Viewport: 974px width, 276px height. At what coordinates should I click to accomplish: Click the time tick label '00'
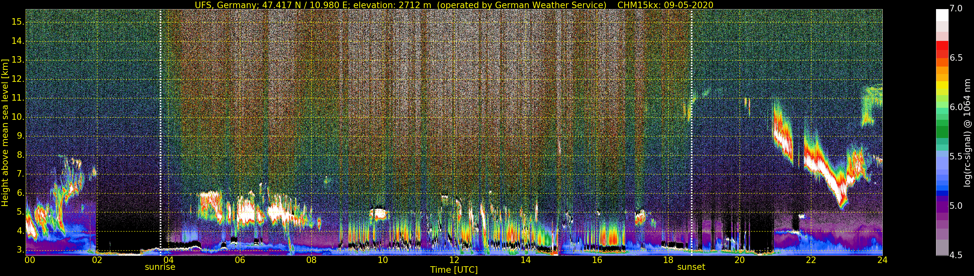coord(30,260)
